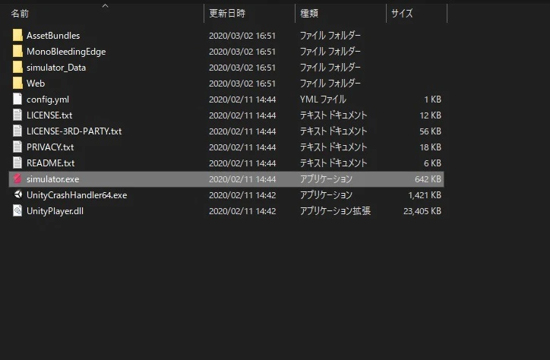Click the type cell in the Web folder row
Viewport: 550px width, 360px height.
tap(330, 83)
